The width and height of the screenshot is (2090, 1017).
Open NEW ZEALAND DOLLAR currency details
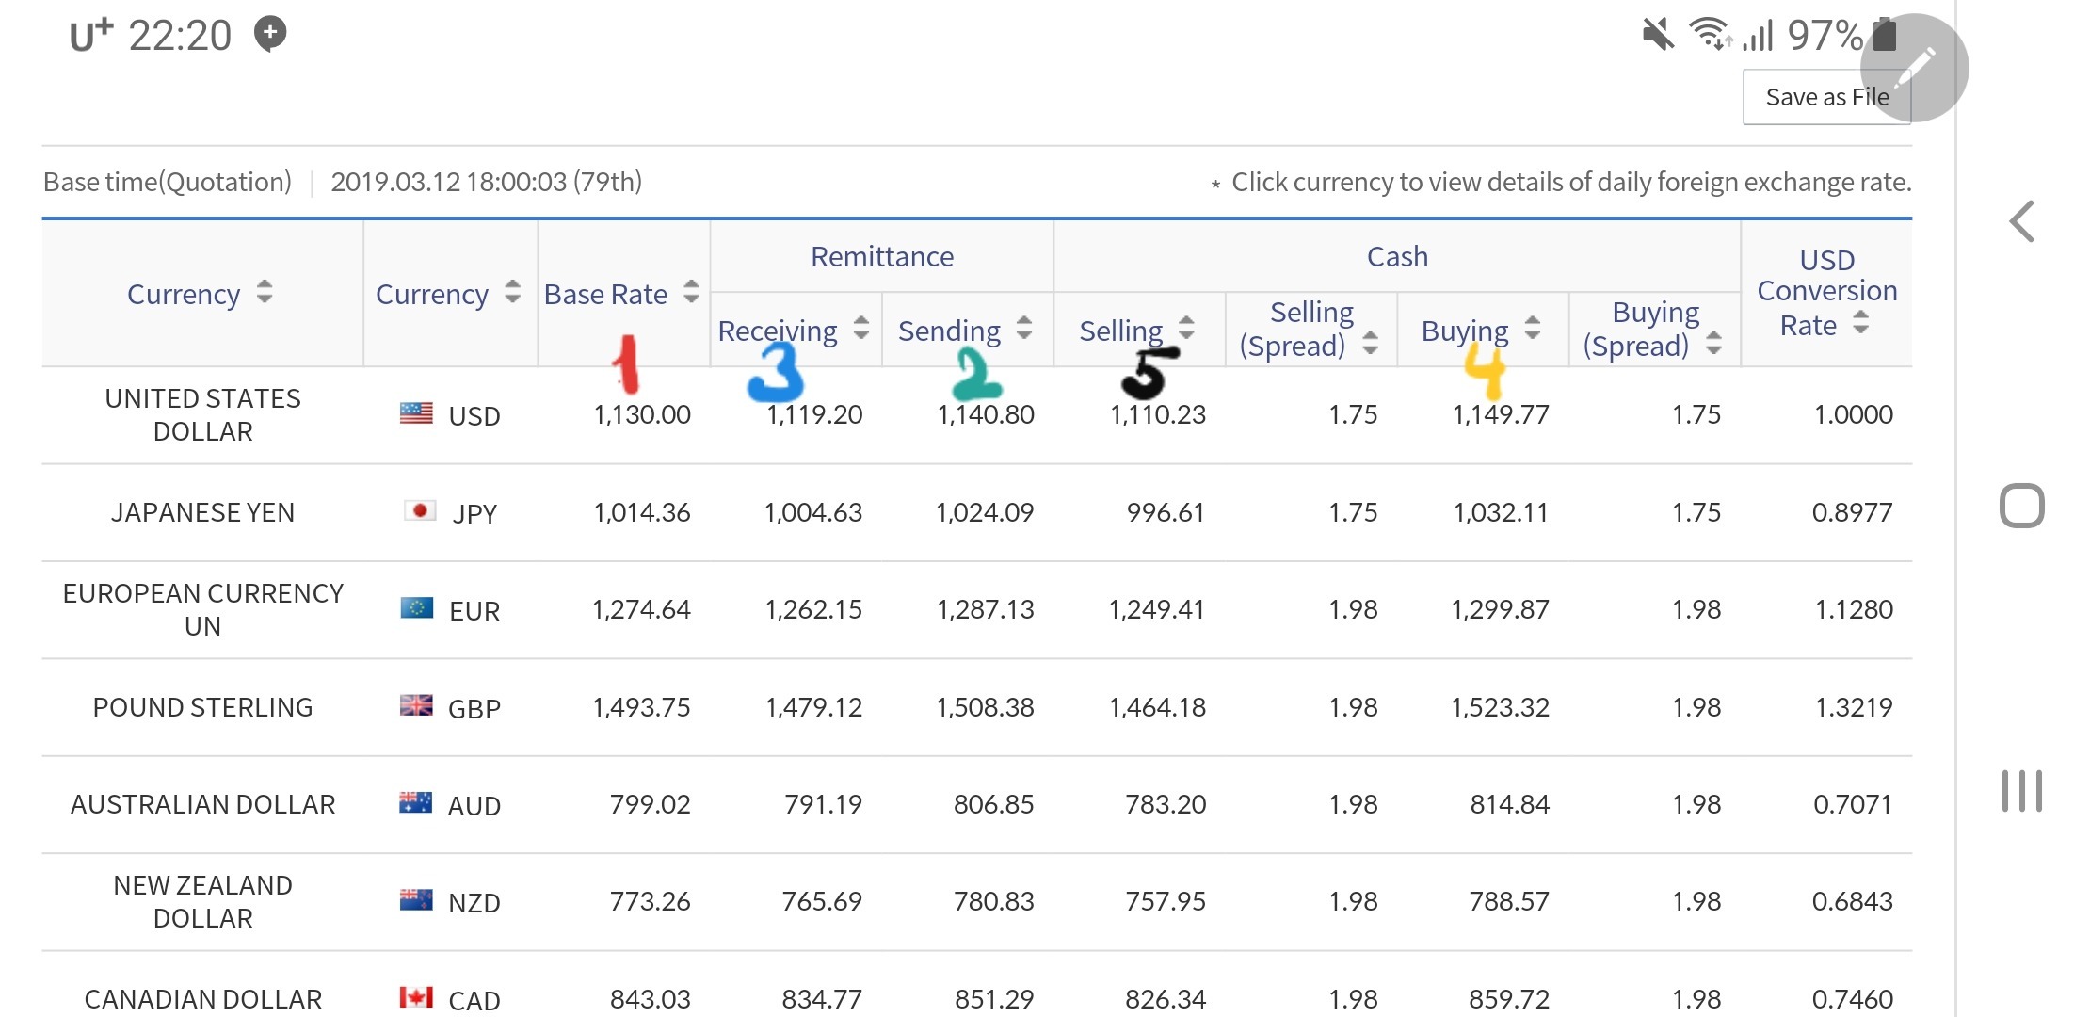[x=202, y=901]
